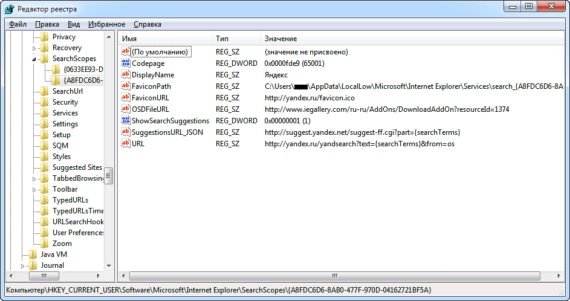The width and height of the screenshot is (570, 301).
Task: Click the string icon for the default value
Action: [x=125, y=51]
